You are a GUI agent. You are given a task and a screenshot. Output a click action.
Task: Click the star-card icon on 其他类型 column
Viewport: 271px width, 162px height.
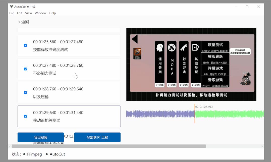click(196, 47)
